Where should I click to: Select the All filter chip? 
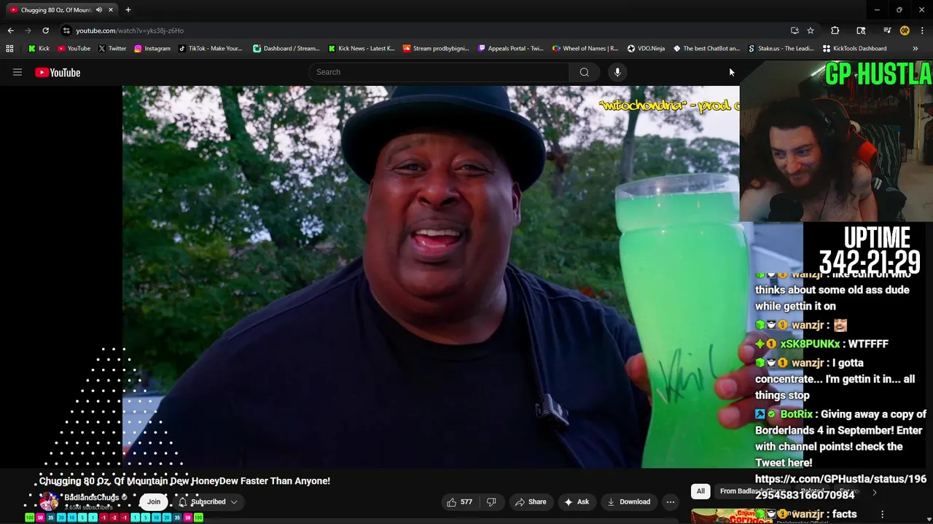click(x=700, y=491)
